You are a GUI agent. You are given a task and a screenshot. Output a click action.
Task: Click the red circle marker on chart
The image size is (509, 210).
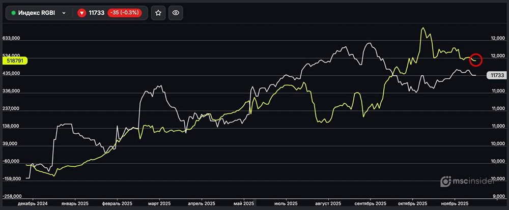click(x=476, y=59)
